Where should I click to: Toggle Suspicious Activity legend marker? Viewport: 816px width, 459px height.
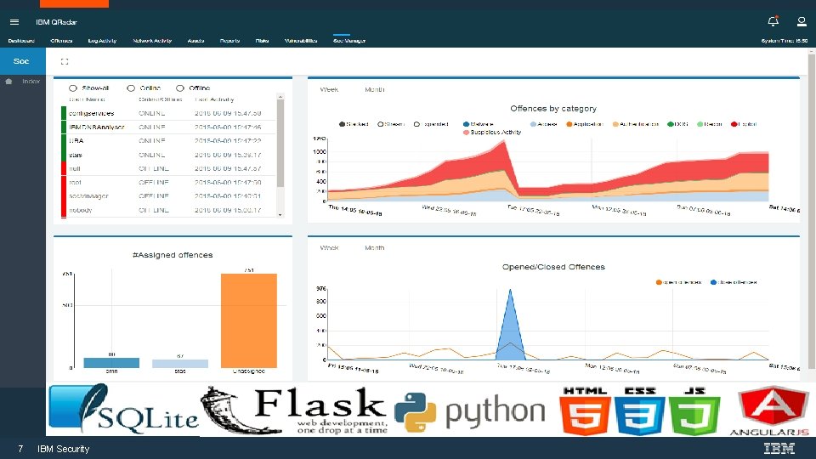point(466,133)
